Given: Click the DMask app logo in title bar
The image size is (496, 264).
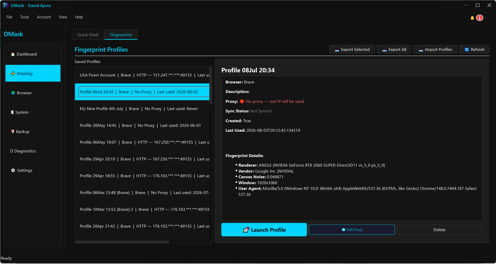Looking at the screenshot, I should pyautogui.click(x=5, y=5).
